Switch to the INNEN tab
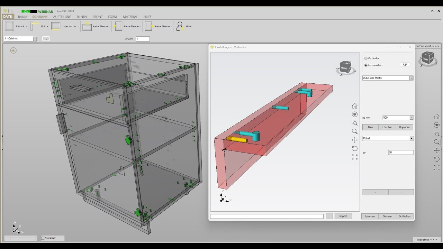 click(82, 17)
